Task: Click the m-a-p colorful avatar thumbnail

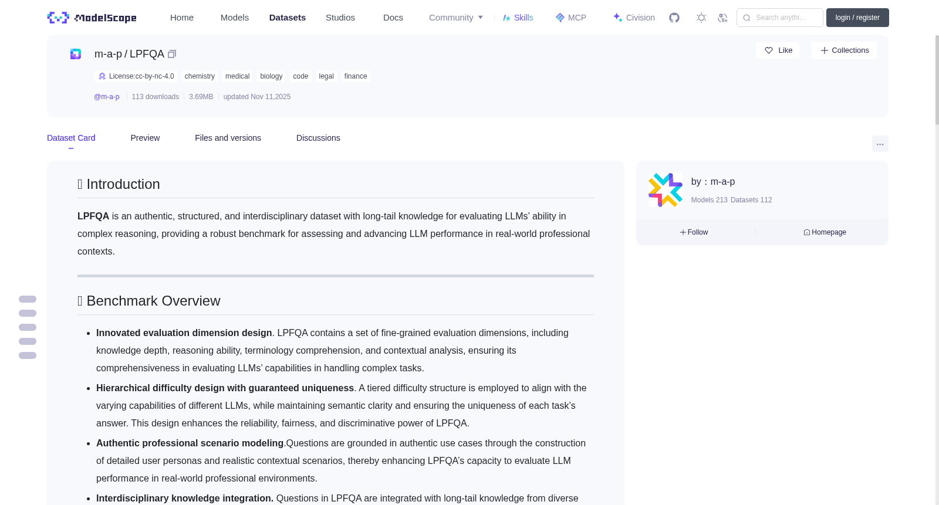Action: [x=665, y=190]
